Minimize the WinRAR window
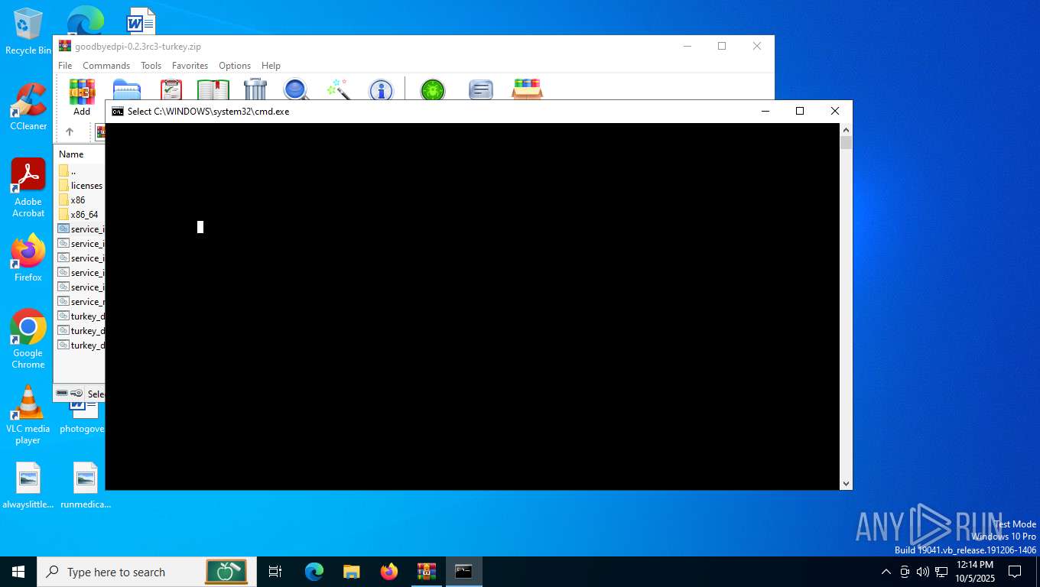The height and width of the screenshot is (587, 1040). 687,46
